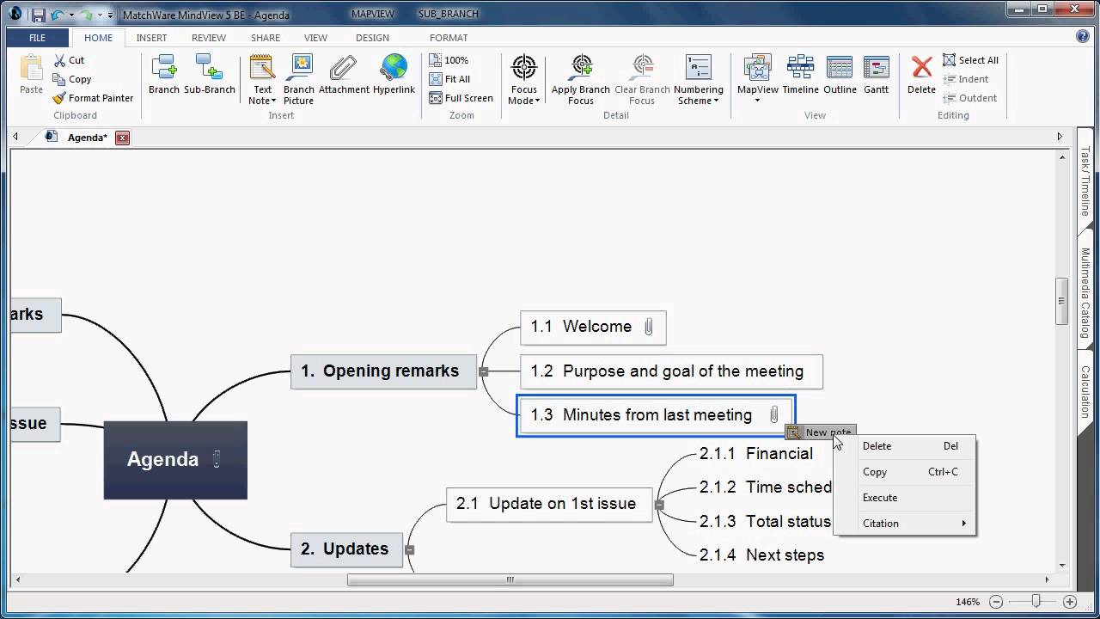
Task: Choose Execute in the context menu
Action: pyautogui.click(x=905, y=497)
